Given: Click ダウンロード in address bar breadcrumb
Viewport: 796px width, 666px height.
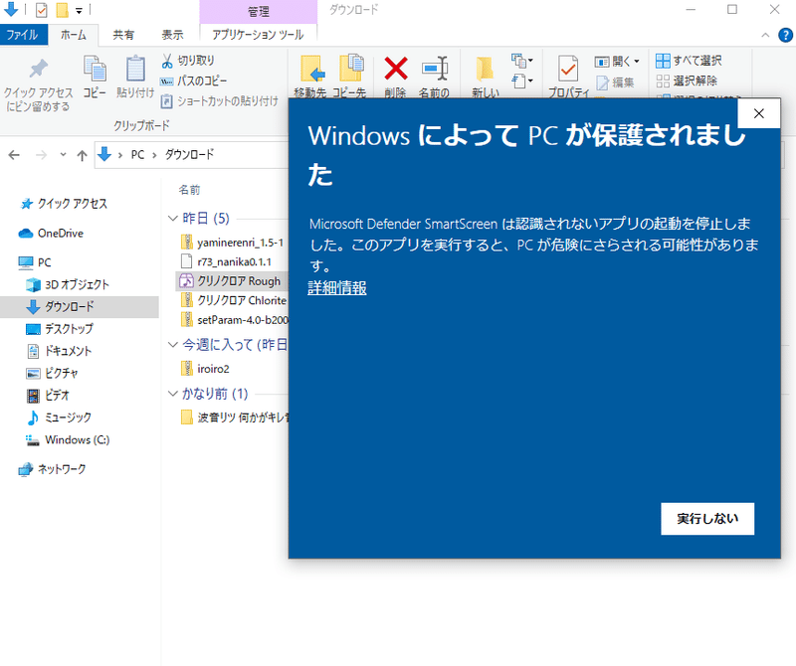Looking at the screenshot, I should 189,155.
